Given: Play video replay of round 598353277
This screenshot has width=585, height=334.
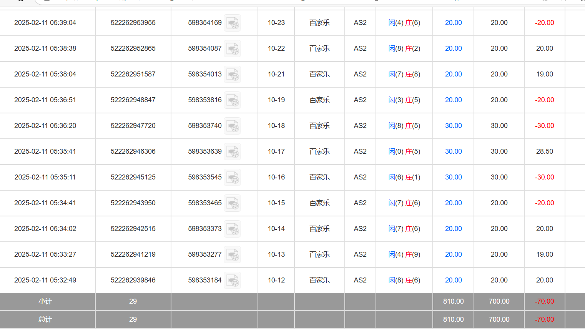Looking at the screenshot, I should click(x=232, y=255).
